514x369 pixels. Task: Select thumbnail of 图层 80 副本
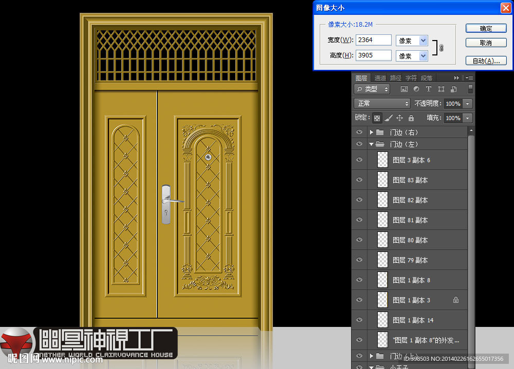pyautogui.click(x=382, y=240)
